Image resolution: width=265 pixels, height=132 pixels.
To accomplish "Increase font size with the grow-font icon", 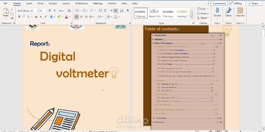I will coord(50,11).
